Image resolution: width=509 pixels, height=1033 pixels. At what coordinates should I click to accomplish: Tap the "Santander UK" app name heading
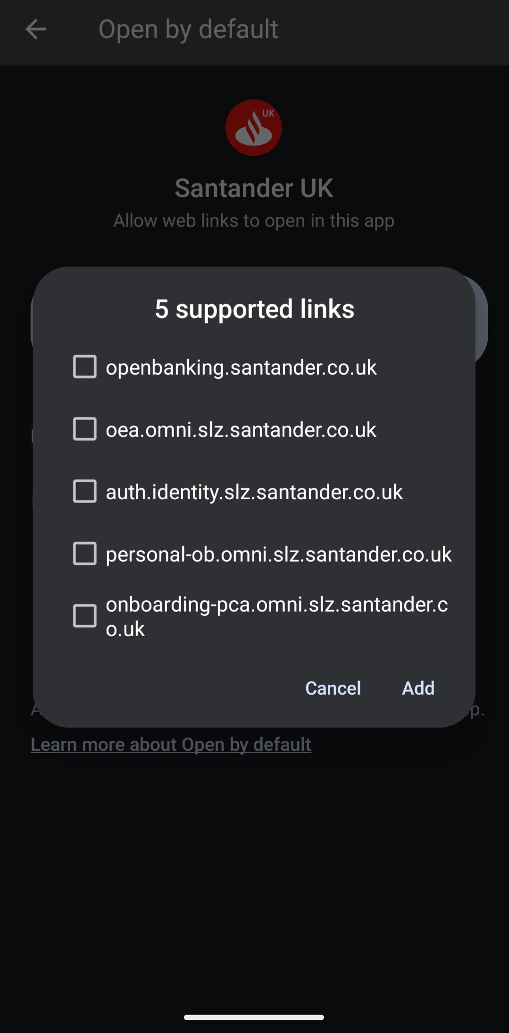pos(254,188)
